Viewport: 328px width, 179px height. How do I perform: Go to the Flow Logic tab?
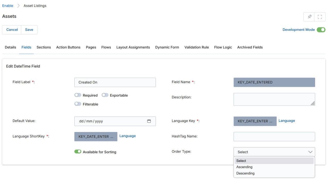[x=223, y=47]
